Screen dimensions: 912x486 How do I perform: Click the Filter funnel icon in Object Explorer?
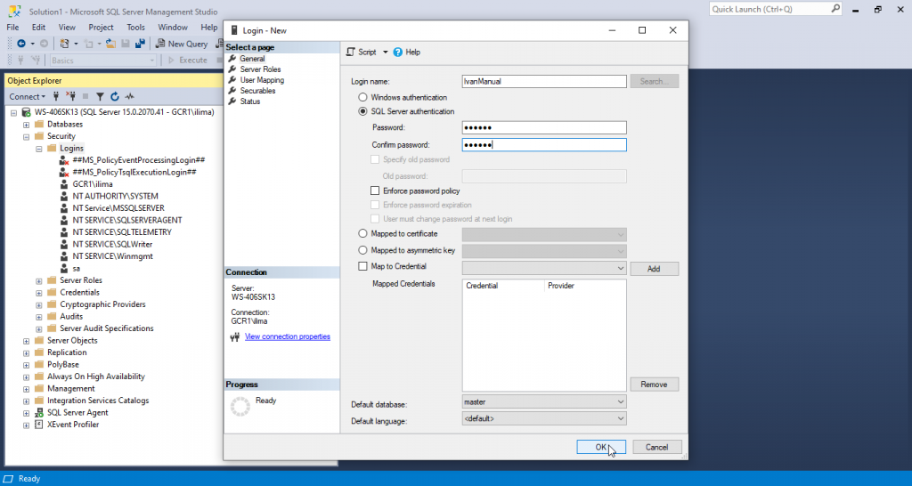coord(100,96)
